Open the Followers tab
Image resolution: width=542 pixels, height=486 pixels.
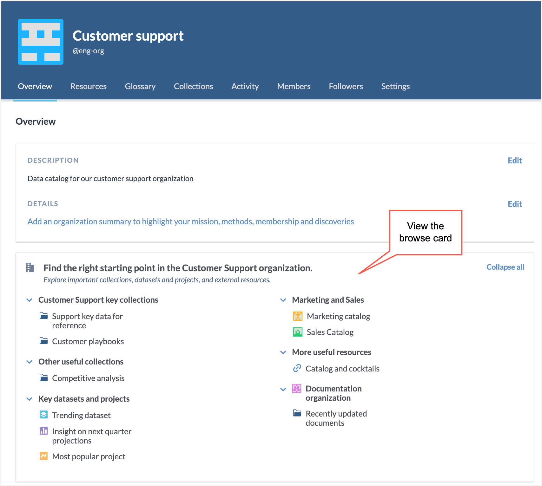pos(346,86)
